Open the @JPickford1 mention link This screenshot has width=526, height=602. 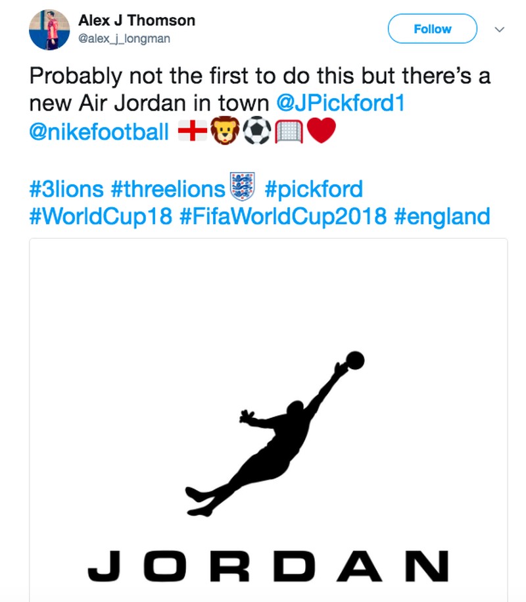(340, 103)
